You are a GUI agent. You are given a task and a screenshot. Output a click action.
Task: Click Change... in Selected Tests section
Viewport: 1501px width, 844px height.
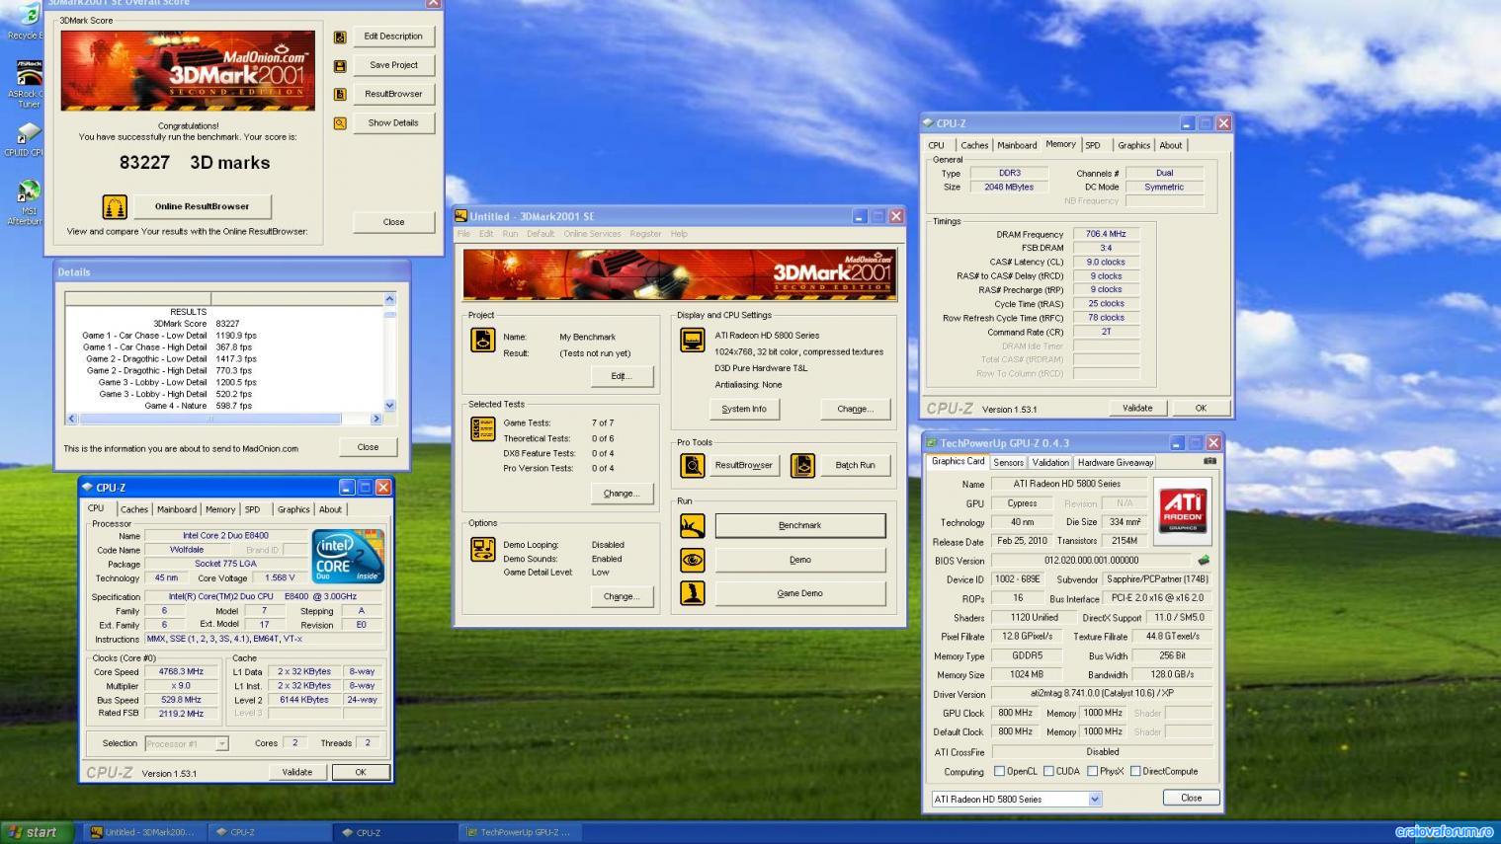(x=621, y=494)
